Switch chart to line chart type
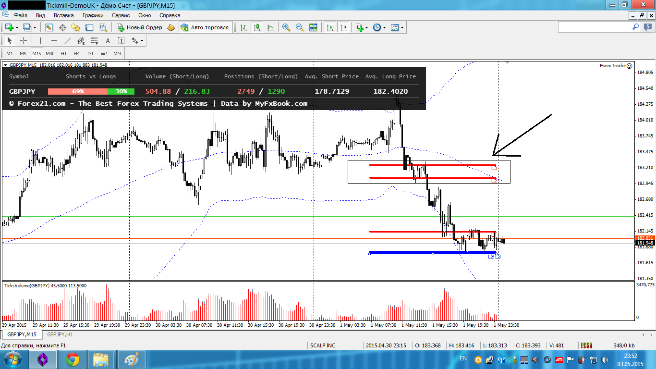This screenshot has height=369, width=656. (x=270, y=27)
